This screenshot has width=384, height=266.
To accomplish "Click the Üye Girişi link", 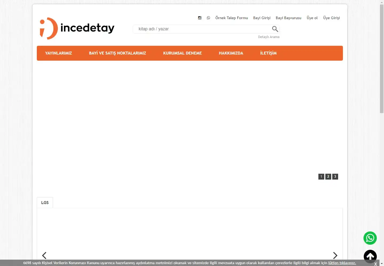I will click(332, 18).
